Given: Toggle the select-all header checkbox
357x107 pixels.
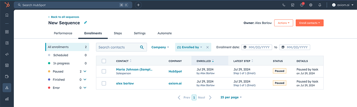Looking at the screenshot, I should coord(104,61).
